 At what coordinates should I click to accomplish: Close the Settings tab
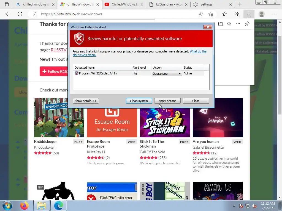click(x=231, y=4)
